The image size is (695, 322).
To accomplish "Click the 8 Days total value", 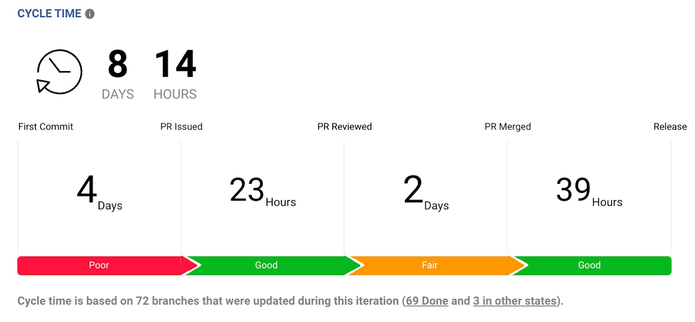I will click(x=118, y=74).
